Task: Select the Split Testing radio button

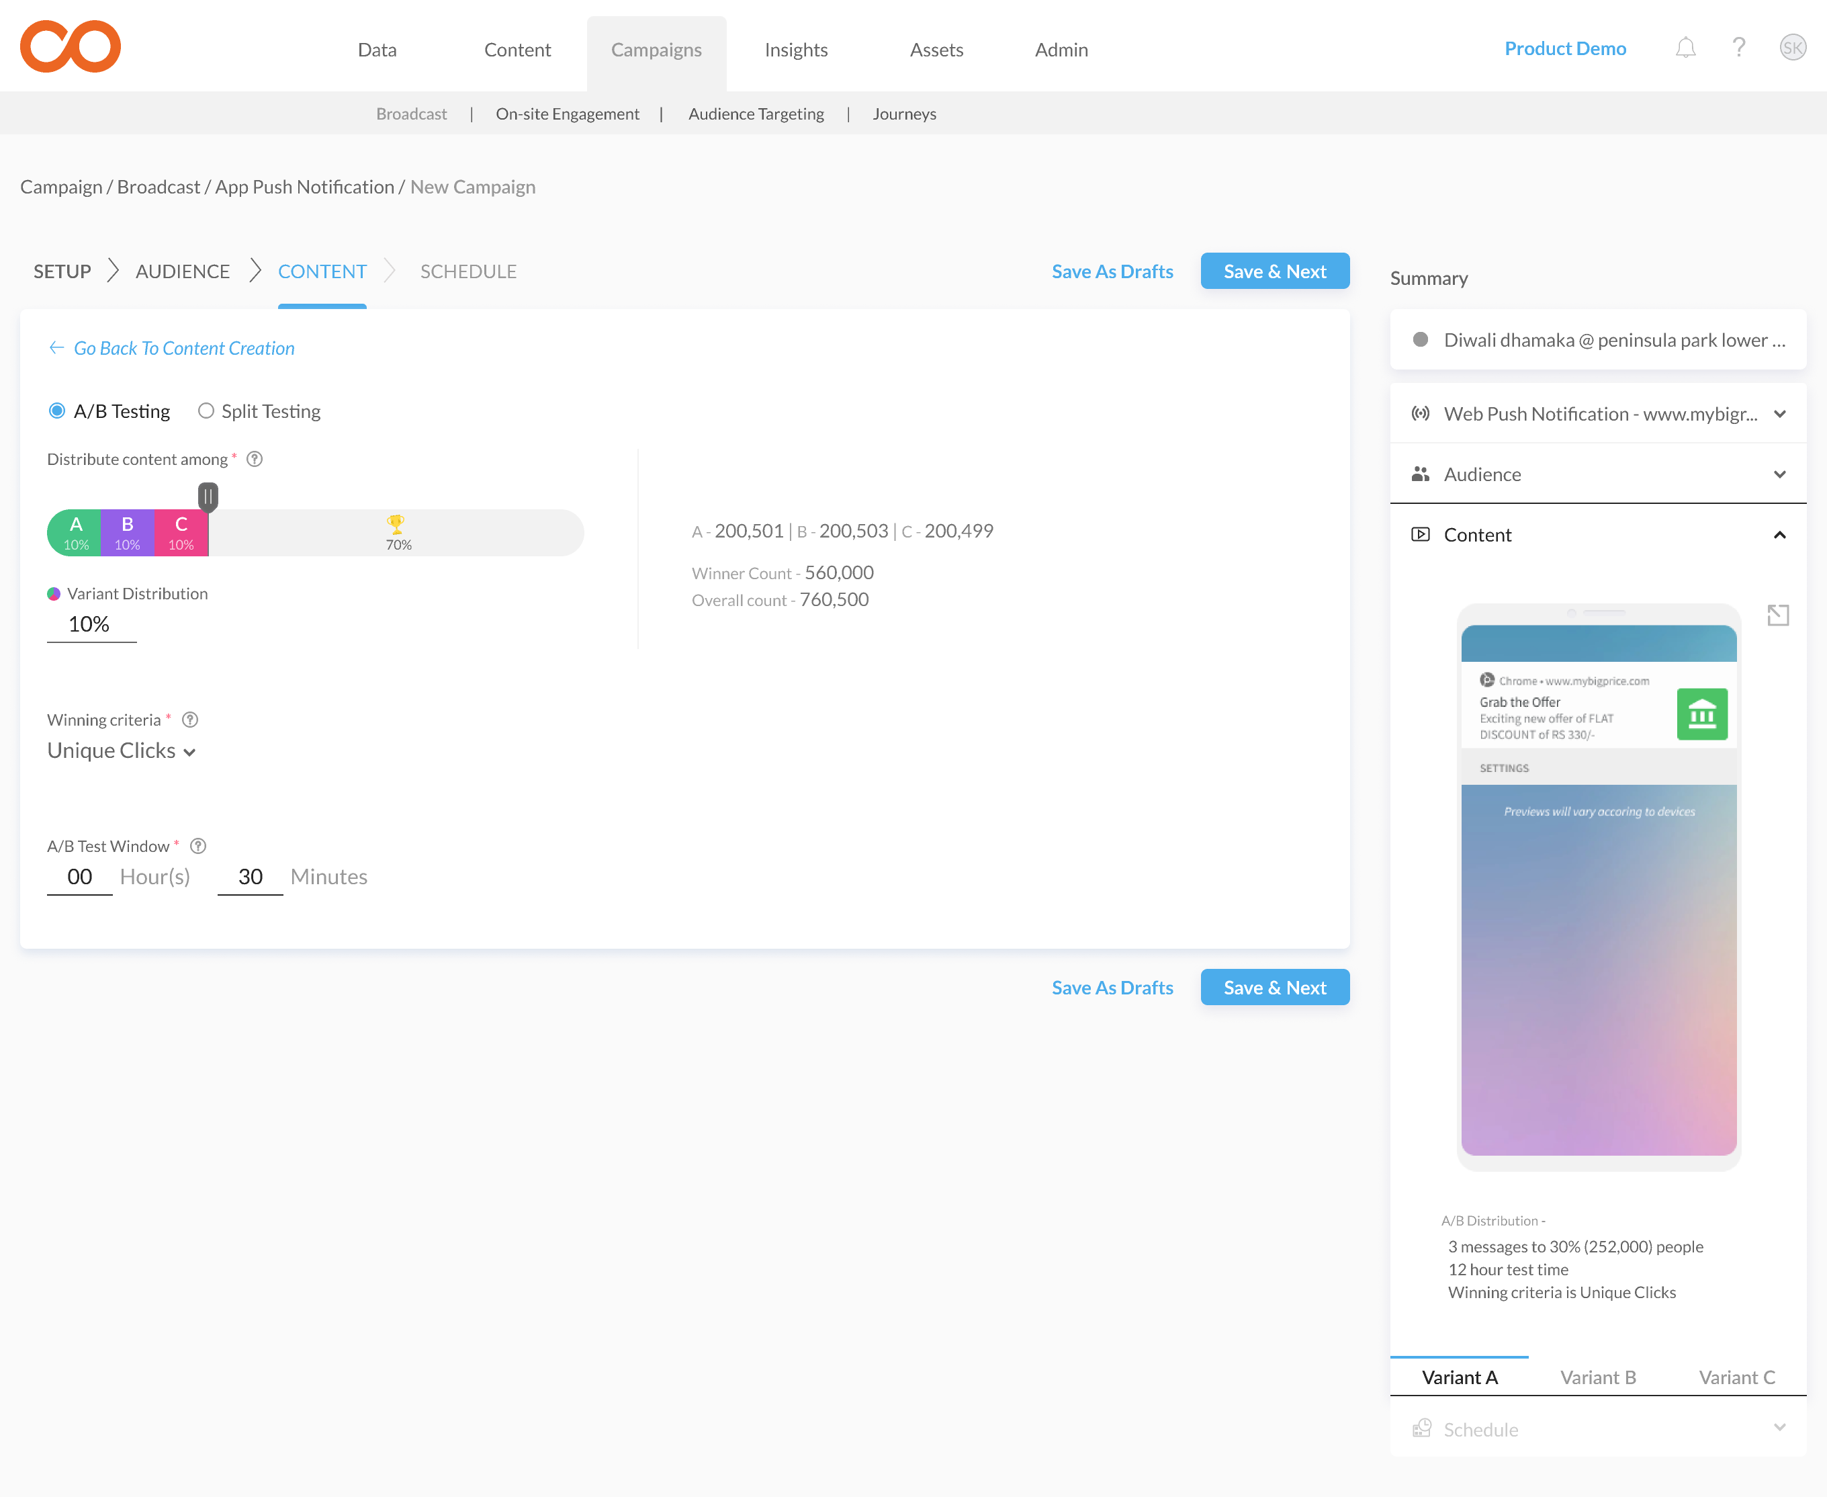Action: [x=206, y=411]
